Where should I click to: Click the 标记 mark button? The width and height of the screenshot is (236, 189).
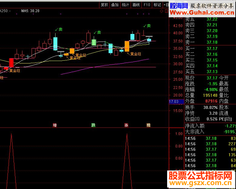tap(157, 5)
